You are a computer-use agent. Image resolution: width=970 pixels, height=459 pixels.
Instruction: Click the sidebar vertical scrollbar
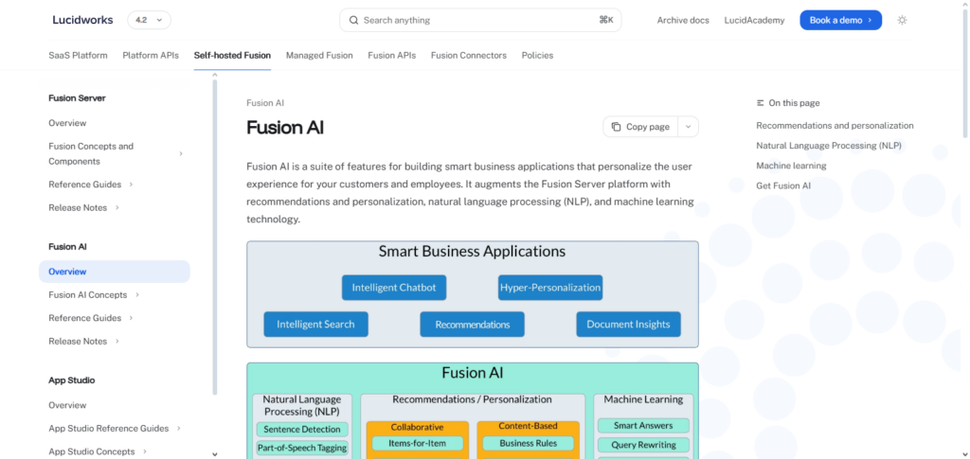(215, 238)
